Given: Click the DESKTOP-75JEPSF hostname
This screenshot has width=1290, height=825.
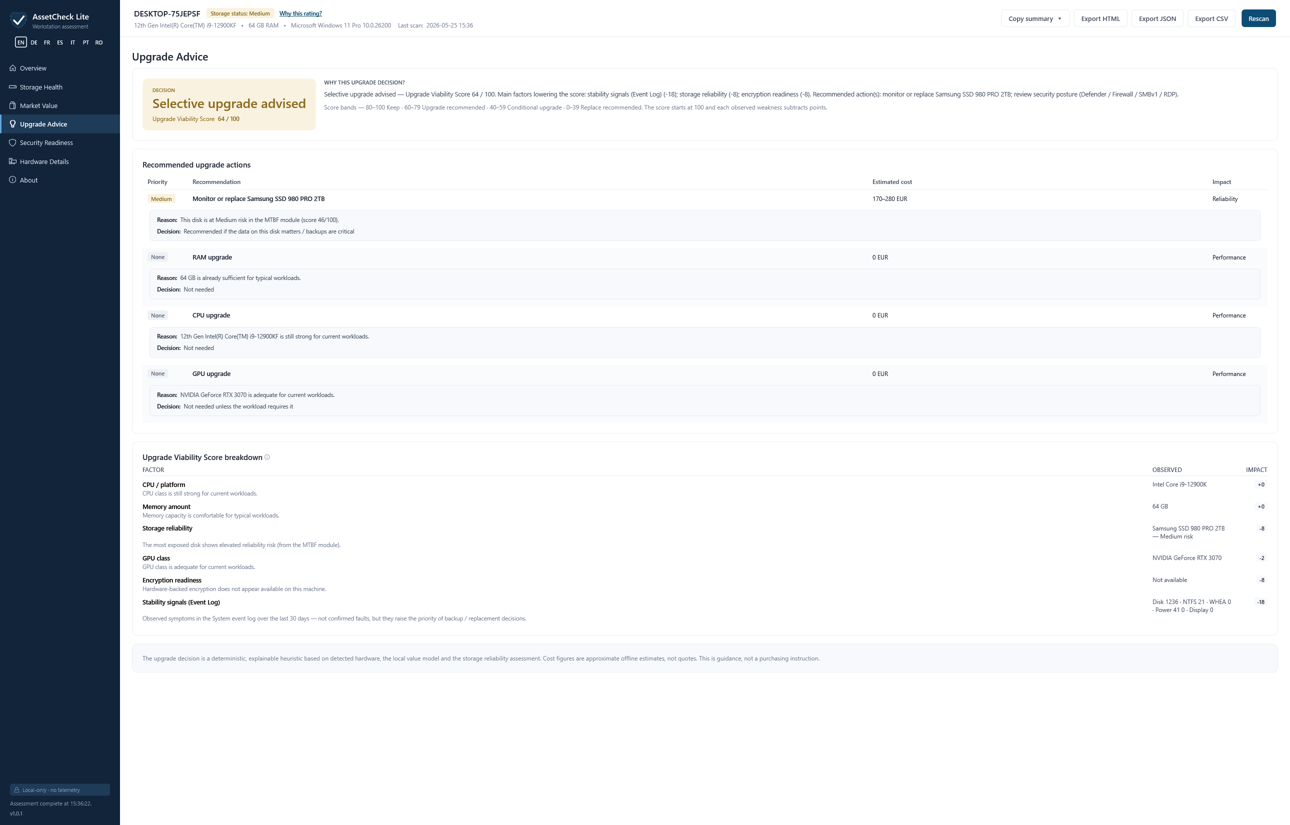Looking at the screenshot, I should pyautogui.click(x=167, y=13).
